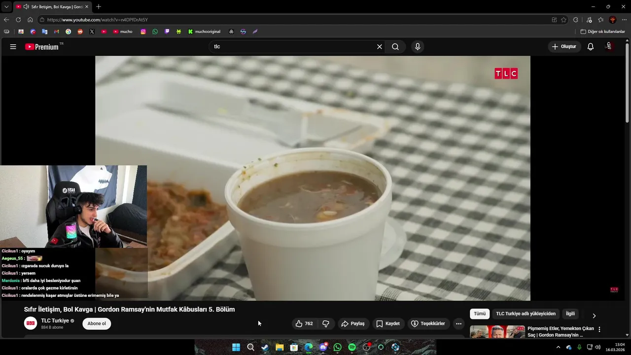Save the video using Kaydet
The image size is (631, 355).
[x=388, y=324]
